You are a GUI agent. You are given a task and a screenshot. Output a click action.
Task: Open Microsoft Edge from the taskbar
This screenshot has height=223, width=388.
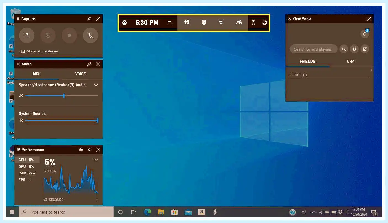148,212
